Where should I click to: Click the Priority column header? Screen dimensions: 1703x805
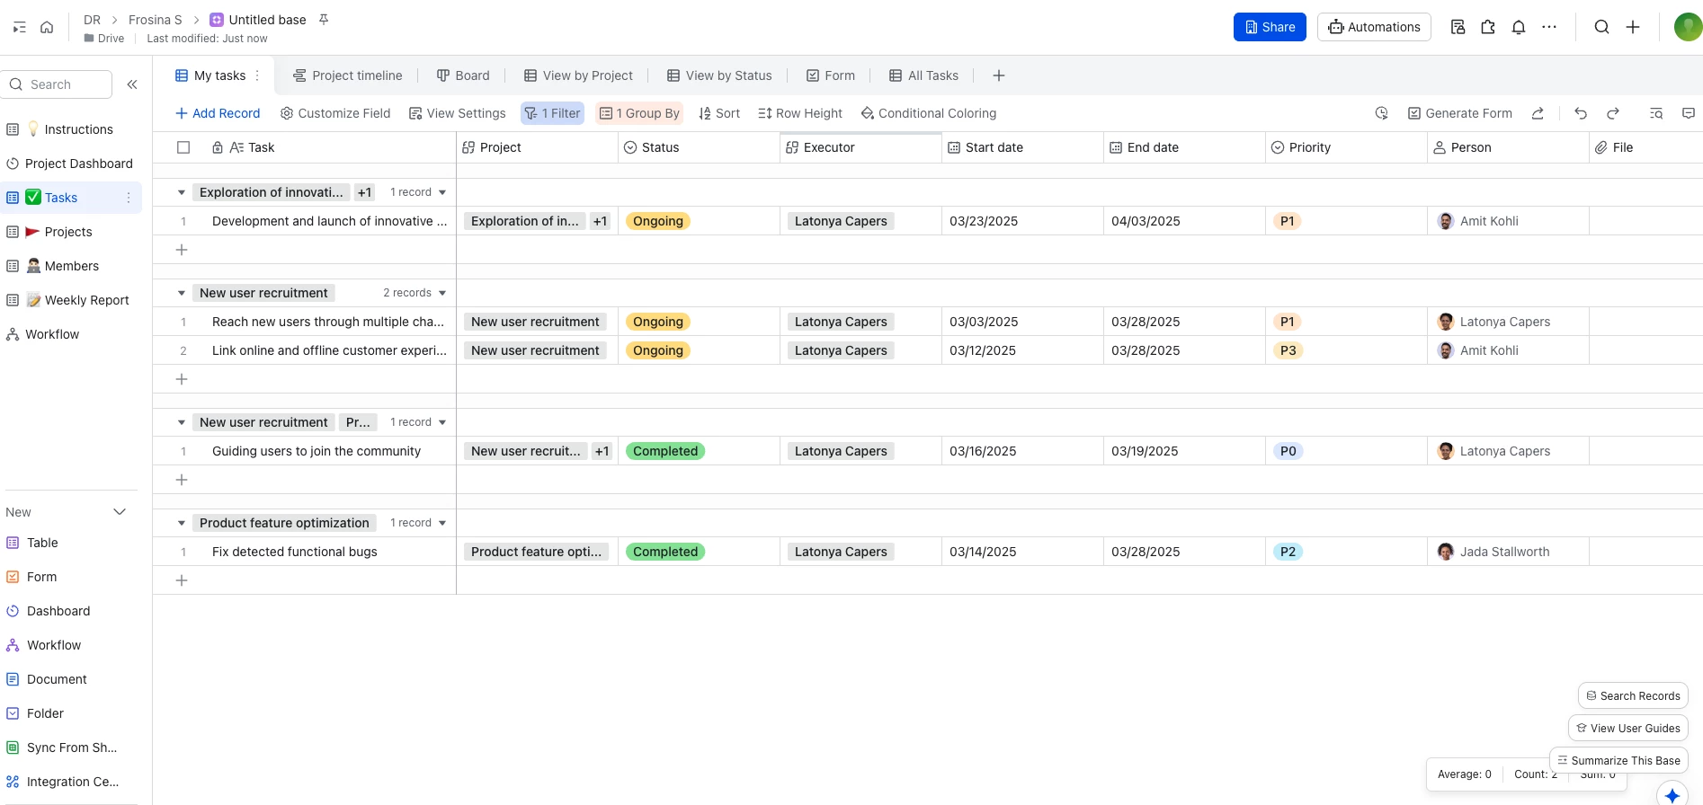pyautogui.click(x=1346, y=147)
